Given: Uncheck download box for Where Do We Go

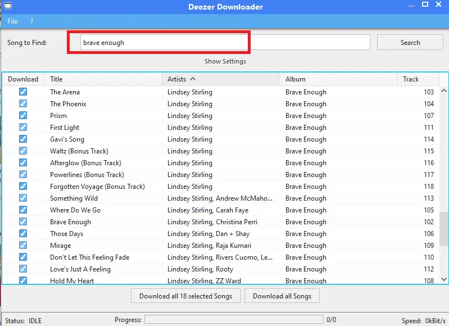Looking at the screenshot, I should coord(23,210).
